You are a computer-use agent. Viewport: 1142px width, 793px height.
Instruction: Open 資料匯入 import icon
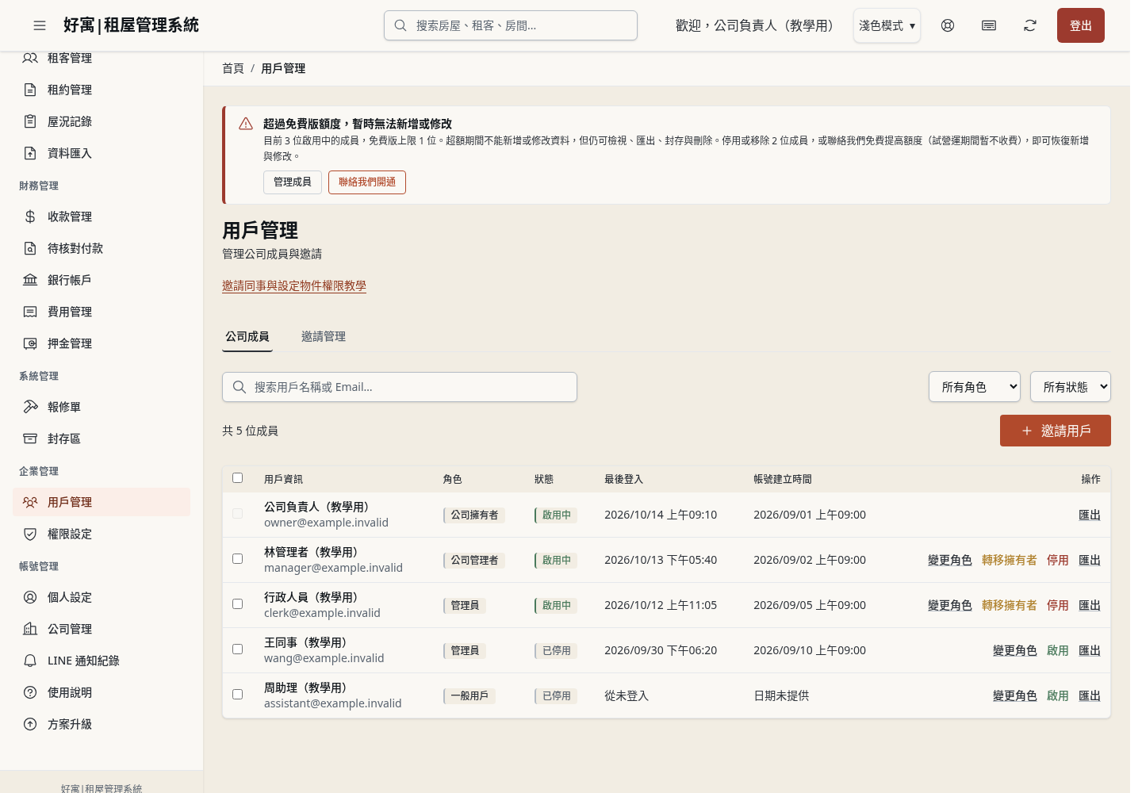pyautogui.click(x=30, y=153)
